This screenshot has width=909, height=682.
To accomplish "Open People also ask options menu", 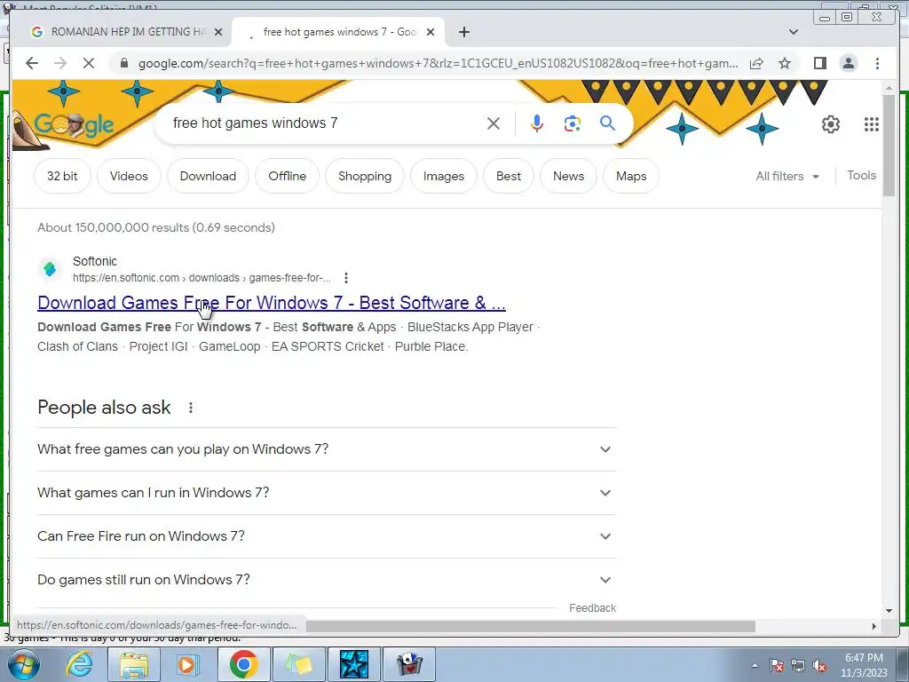I will coord(191,408).
